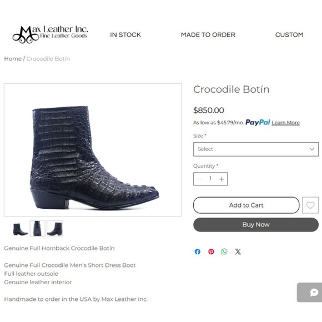Go to Custom menu item

(x=289, y=35)
